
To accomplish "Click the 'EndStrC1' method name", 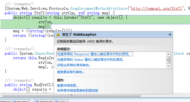I will coord(42,85).
